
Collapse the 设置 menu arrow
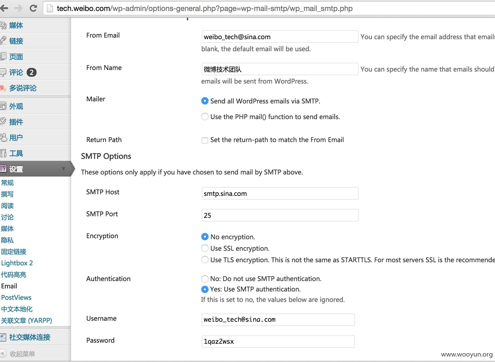[x=63, y=169]
